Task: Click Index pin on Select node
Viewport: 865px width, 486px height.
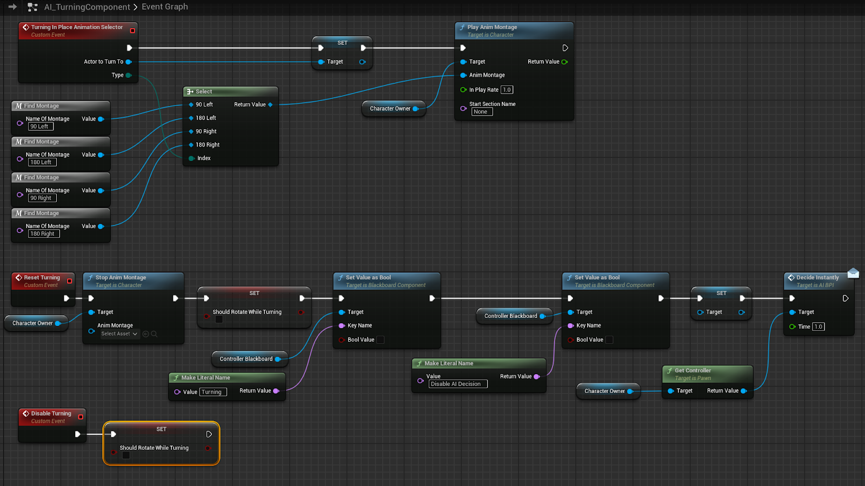Action: (x=191, y=158)
